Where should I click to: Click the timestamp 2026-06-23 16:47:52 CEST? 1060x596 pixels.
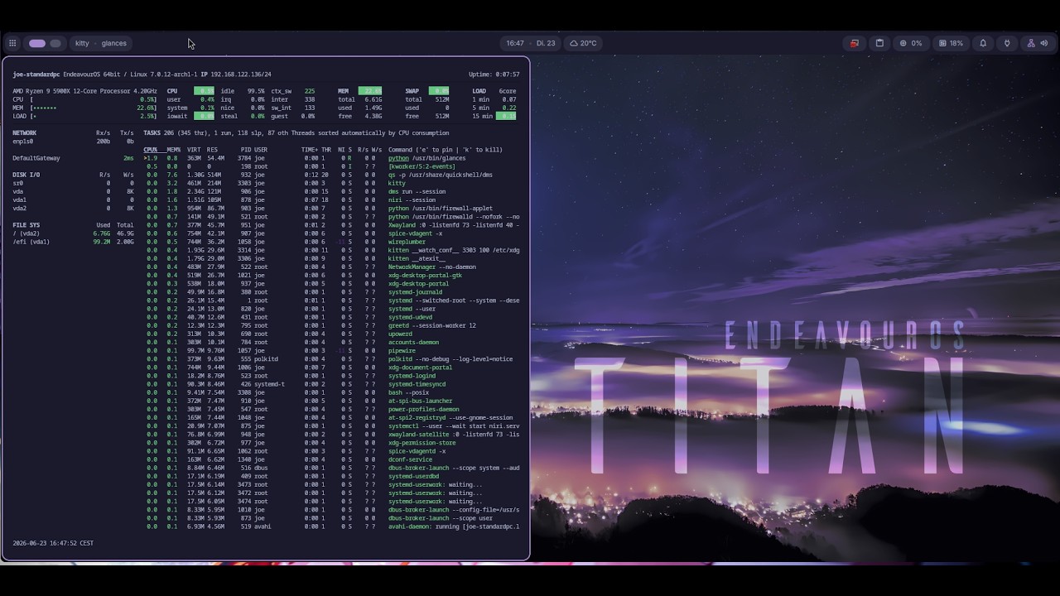[x=53, y=543]
